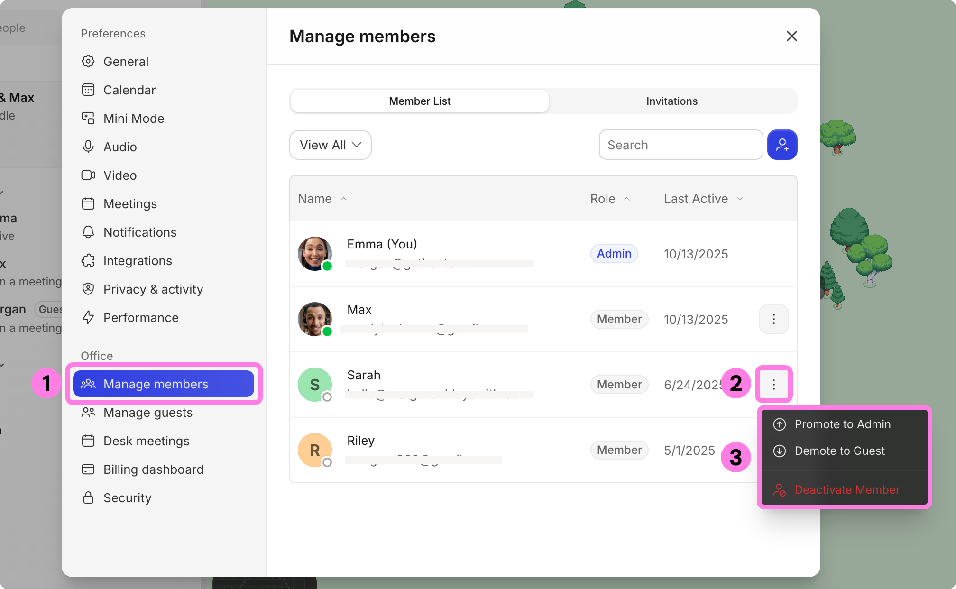
Task: Click the name Emma (You)
Action: pyautogui.click(x=382, y=244)
